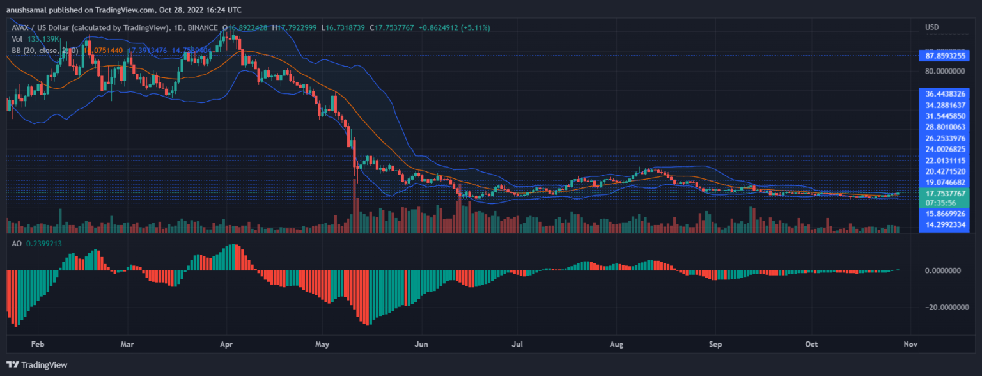The image size is (982, 376).
Task: Click the USD currency label on price axis
Action: [x=932, y=27]
